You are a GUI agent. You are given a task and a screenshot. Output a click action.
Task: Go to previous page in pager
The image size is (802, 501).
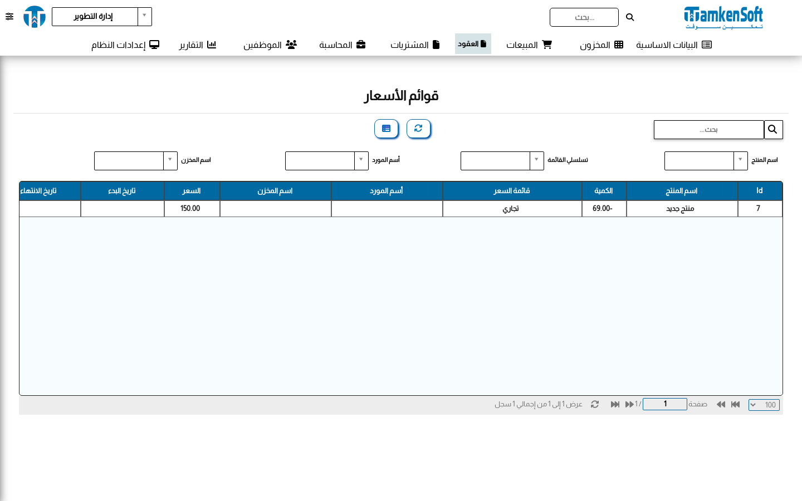(721, 404)
